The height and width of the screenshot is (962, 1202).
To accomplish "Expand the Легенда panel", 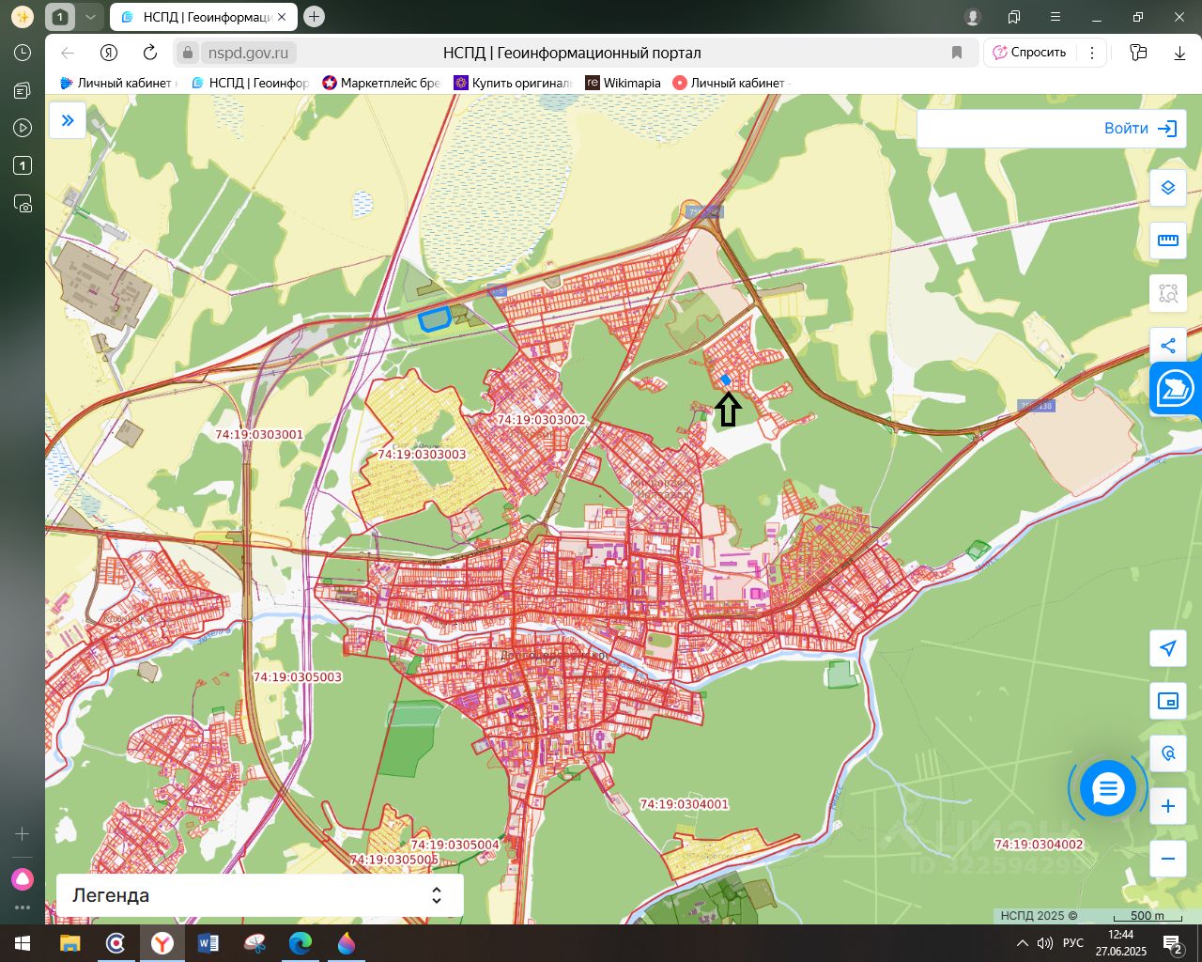I will (436, 895).
